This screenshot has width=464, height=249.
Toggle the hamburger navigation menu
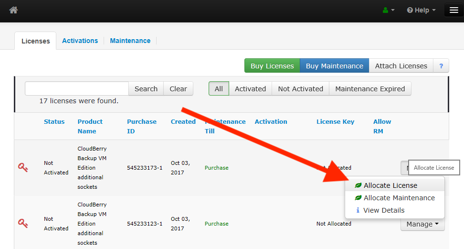coord(453,10)
